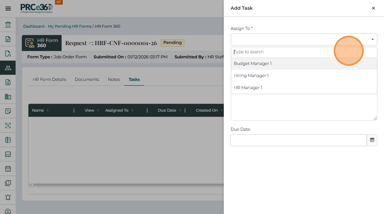The height and width of the screenshot is (214, 384).
Task: Open My Pending HR Forms breadcrumb
Action: tap(69, 26)
